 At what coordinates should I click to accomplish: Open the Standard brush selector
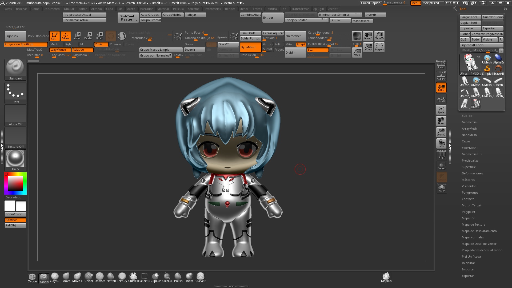(15, 70)
